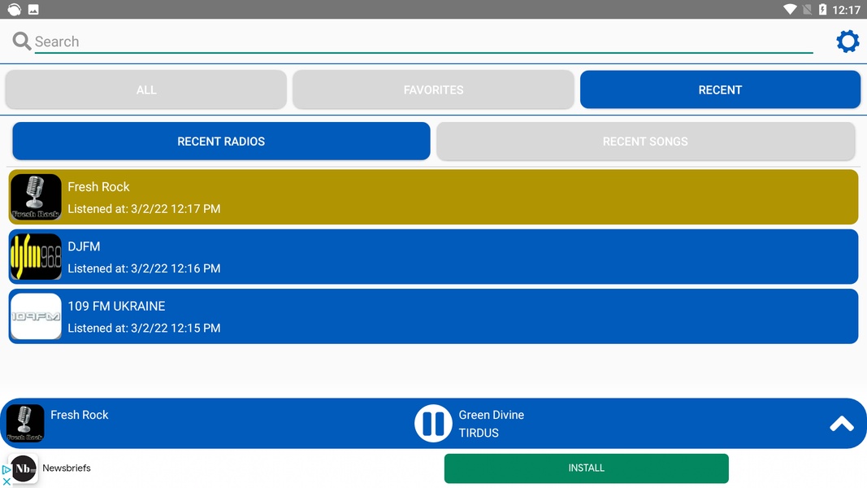867x488 pixels.
Task: Pause the currently playing station
Action: [433, 423]
